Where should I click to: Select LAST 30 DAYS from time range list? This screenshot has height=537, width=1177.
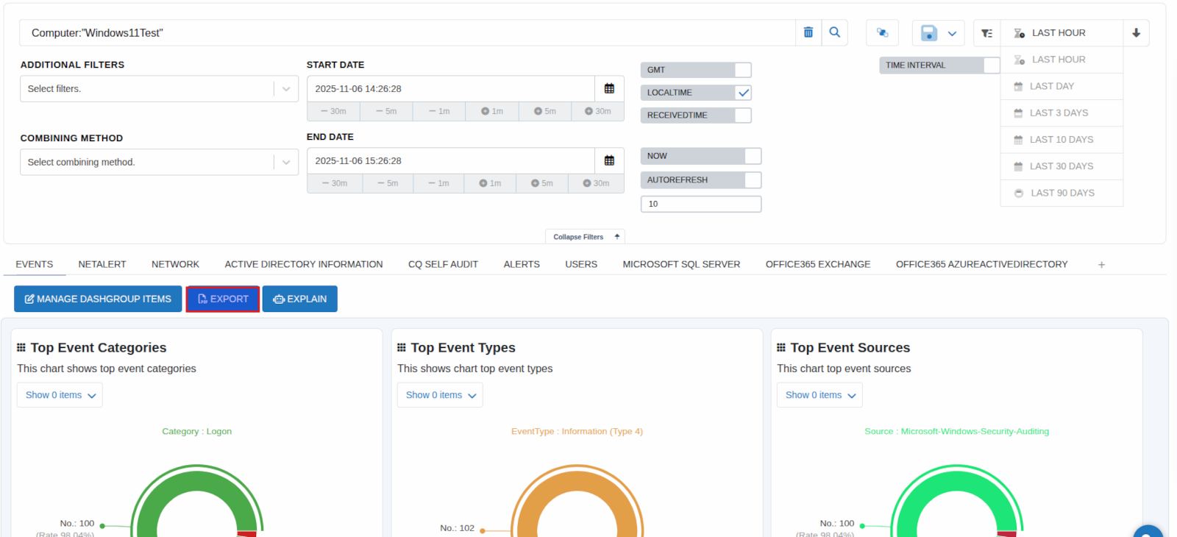1061,166
